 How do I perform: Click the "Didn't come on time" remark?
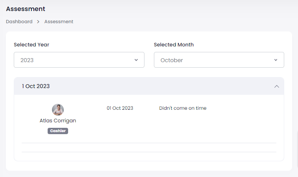183,108
